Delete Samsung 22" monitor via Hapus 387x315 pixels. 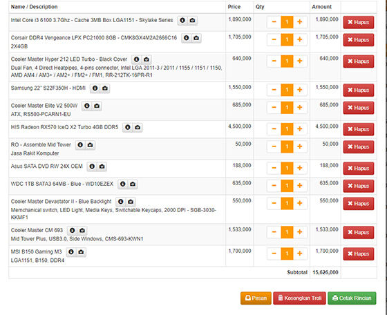[x=359, y=90]
